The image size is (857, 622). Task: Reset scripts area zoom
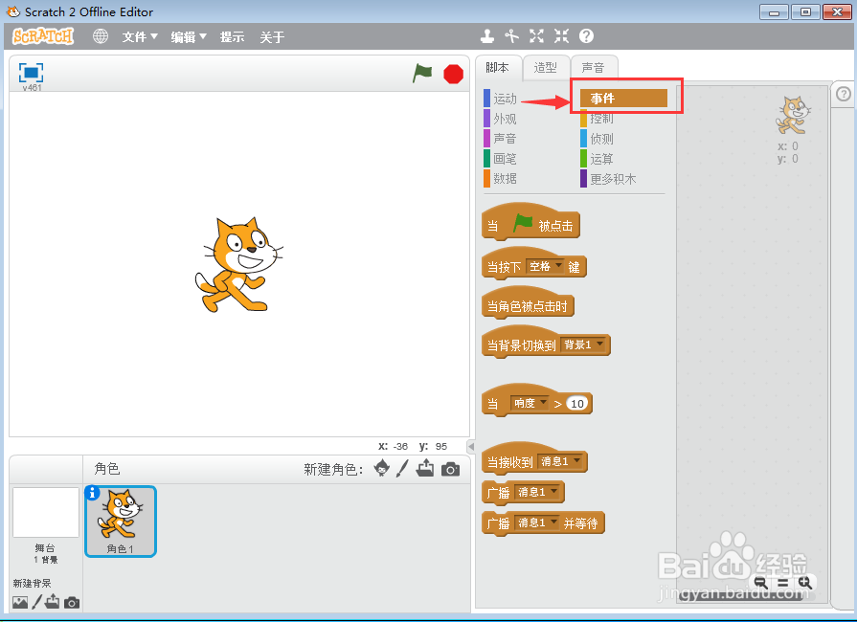click(782, 583)
